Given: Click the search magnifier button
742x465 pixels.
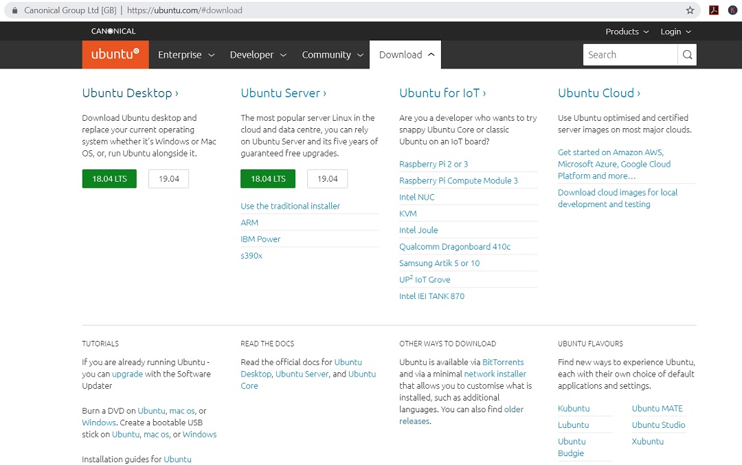Looking at the screenshot, I should 687,55.
